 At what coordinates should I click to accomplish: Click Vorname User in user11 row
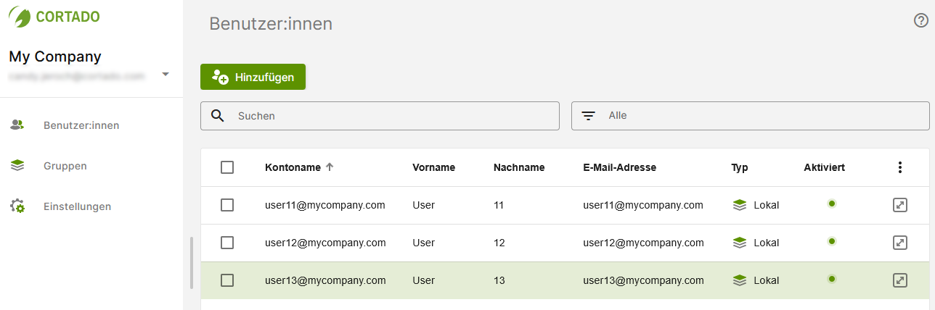click(x=423, y=205)
